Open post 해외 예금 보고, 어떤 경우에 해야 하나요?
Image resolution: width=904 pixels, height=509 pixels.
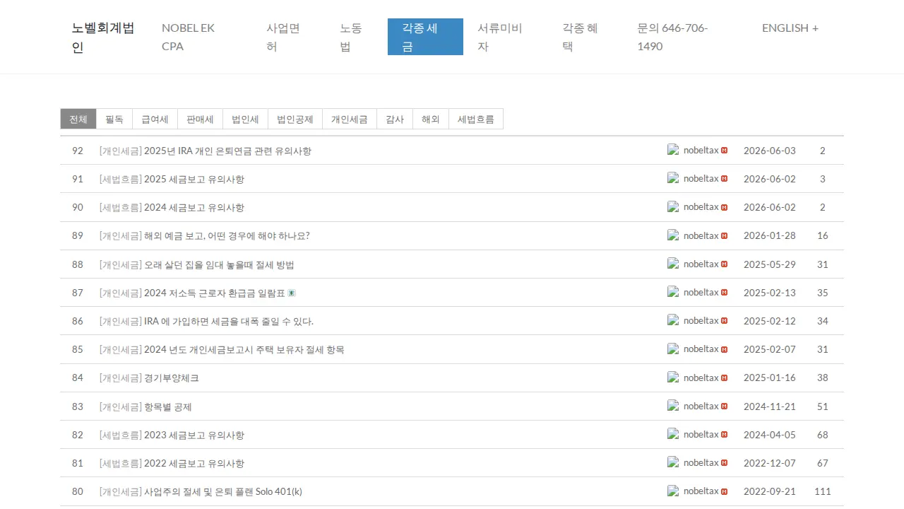227,235
